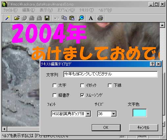Open the オプション(O) menu
The width and height of the screenshot is (167, 140).
(66, 10)
